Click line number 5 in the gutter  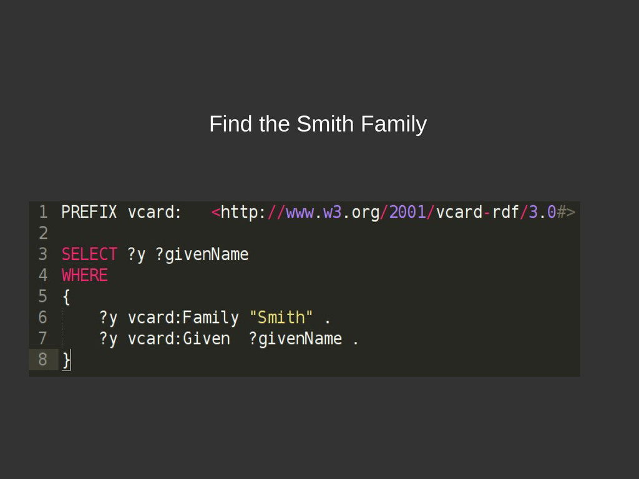[43, 296]
